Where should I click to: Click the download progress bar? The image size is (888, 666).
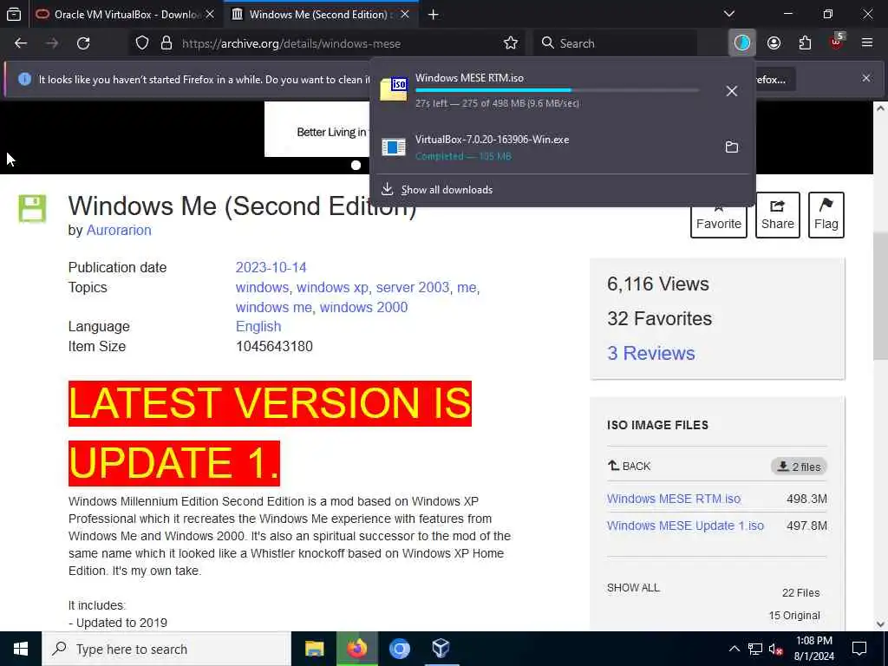point(558,90)
